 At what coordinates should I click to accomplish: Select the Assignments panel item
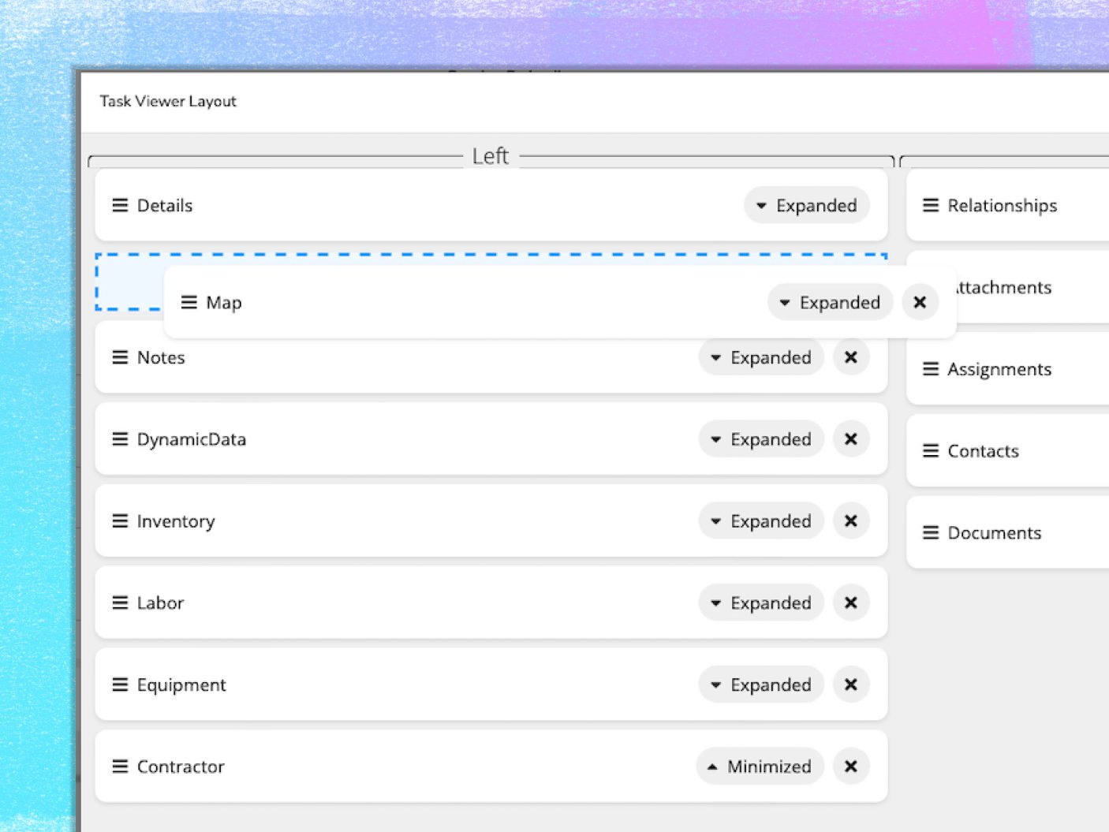(999, 369)
